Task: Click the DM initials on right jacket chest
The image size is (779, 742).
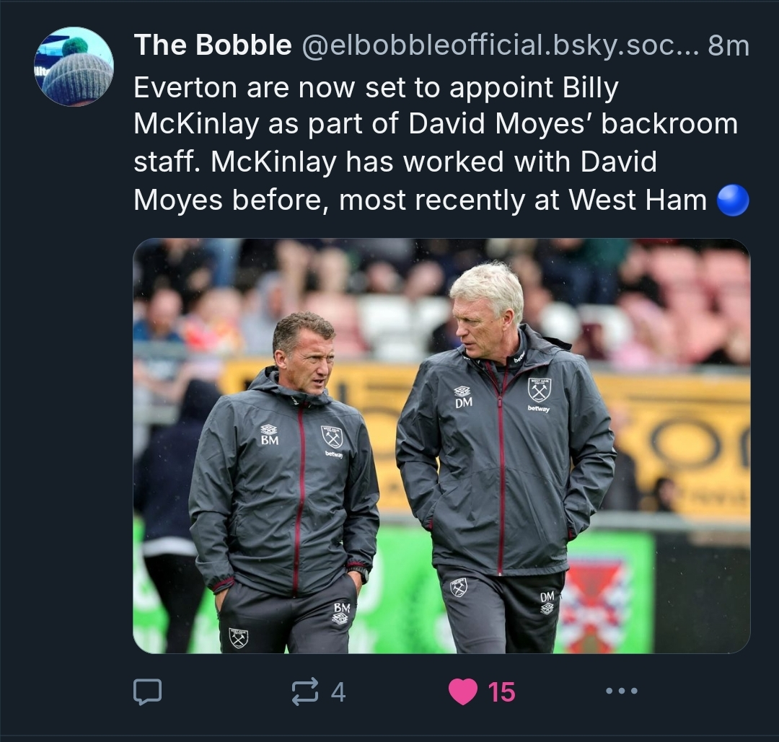Action: click(x=463, y=402)
